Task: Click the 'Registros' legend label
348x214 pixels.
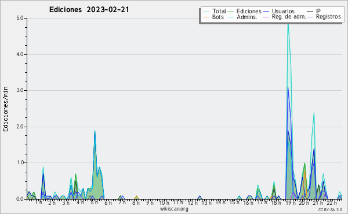Action: [328, 17]
